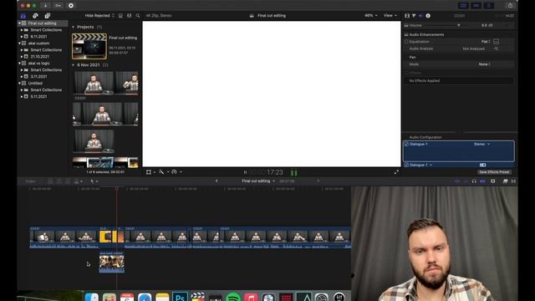Select Smart Collections under akai custom

point(46,50)
